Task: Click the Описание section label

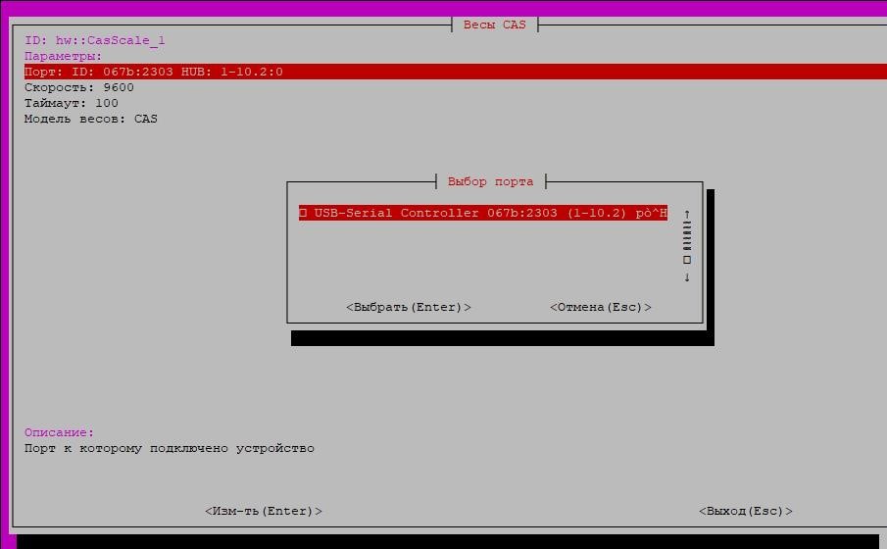Action: [60, 432]
